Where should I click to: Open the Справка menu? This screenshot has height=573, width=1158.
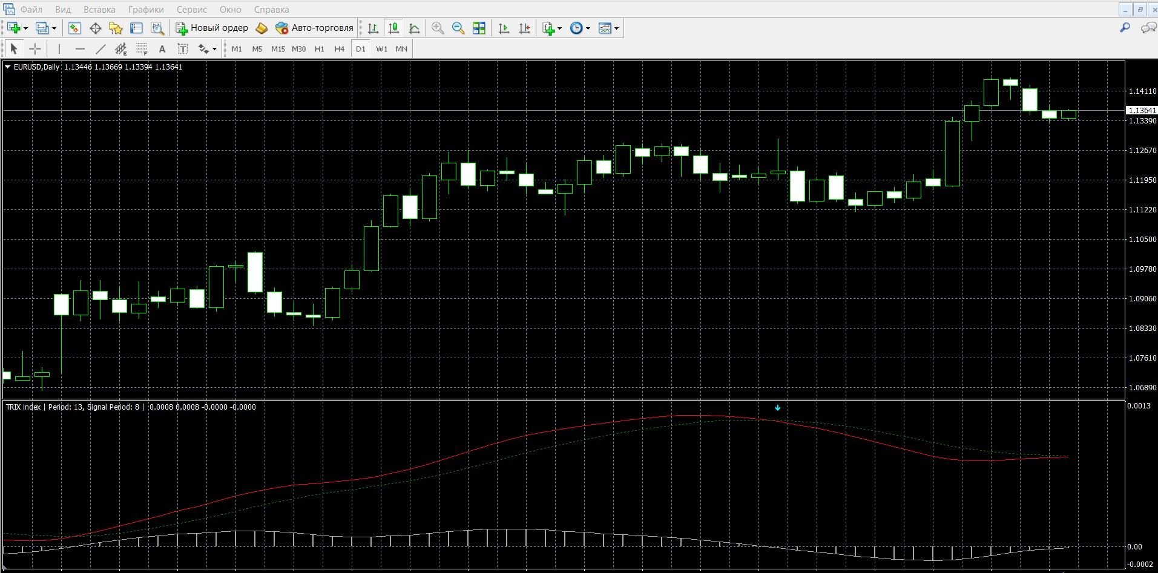[x=271, y=10]
